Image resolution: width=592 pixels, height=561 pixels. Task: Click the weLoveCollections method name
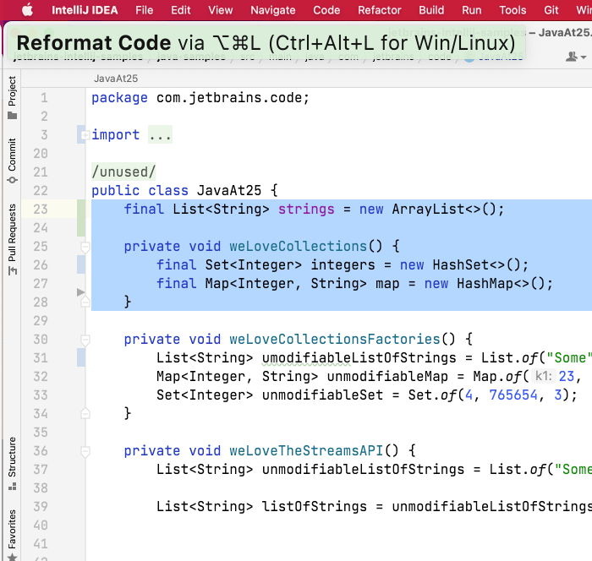299,247
